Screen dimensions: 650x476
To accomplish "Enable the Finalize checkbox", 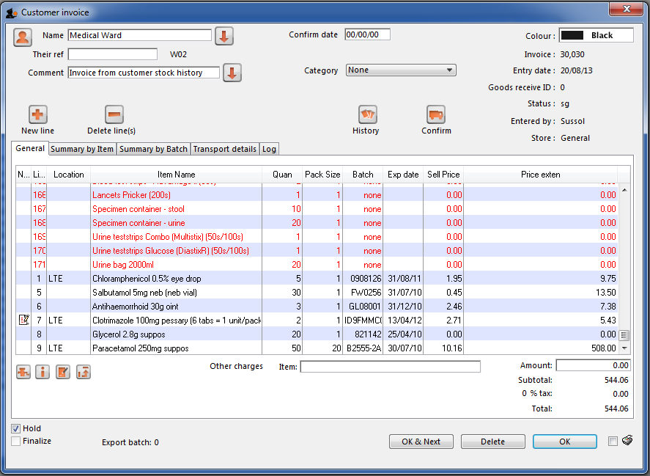I will 16,441.
